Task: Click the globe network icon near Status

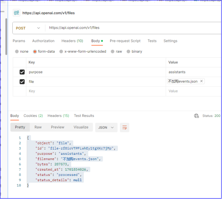Action: point(196,116)
